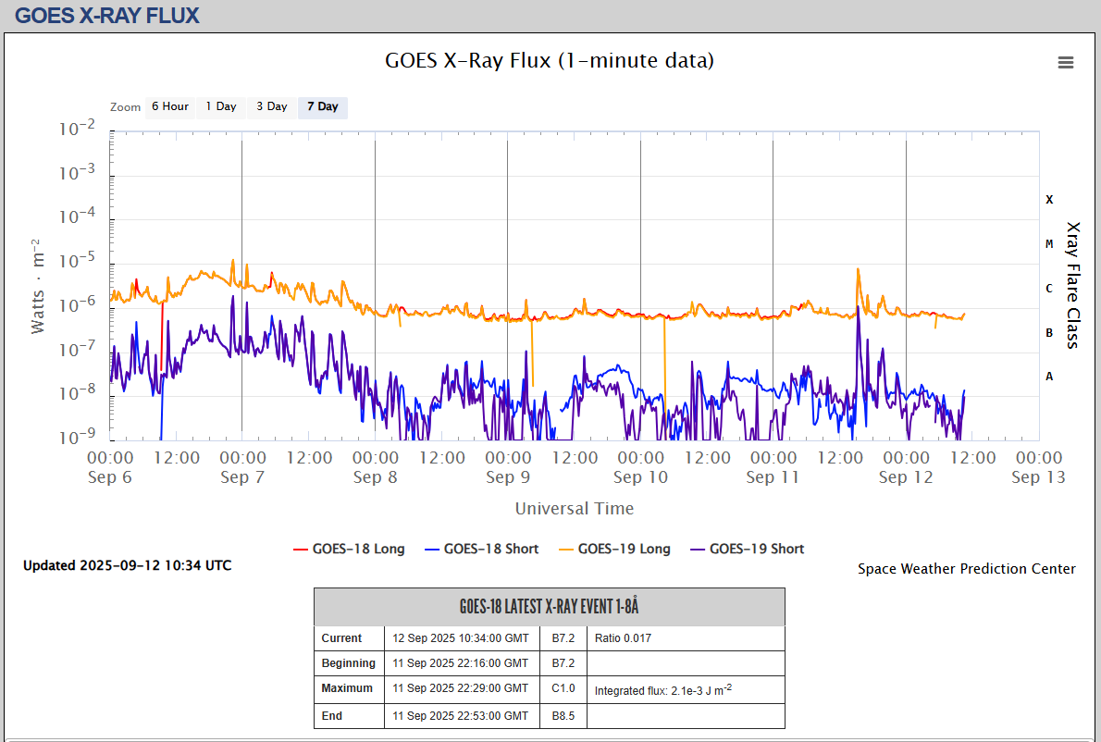This screenshot has width=1101, height=742.
Task: Select the 6 Hour zoom range
Action: coord(170,107)
